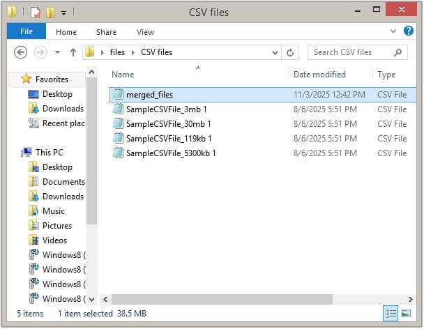Image resolution: width=424 pixels, height=329 pixels.
Task: Open Help with the question mark icon
Action: click(x=409, y=31)
